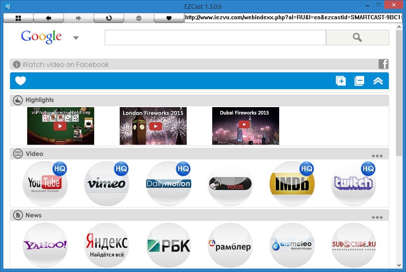Viewport: 406px width, 272px height.
Task: Go back with the left arrow button
Action: pos(49,18)
